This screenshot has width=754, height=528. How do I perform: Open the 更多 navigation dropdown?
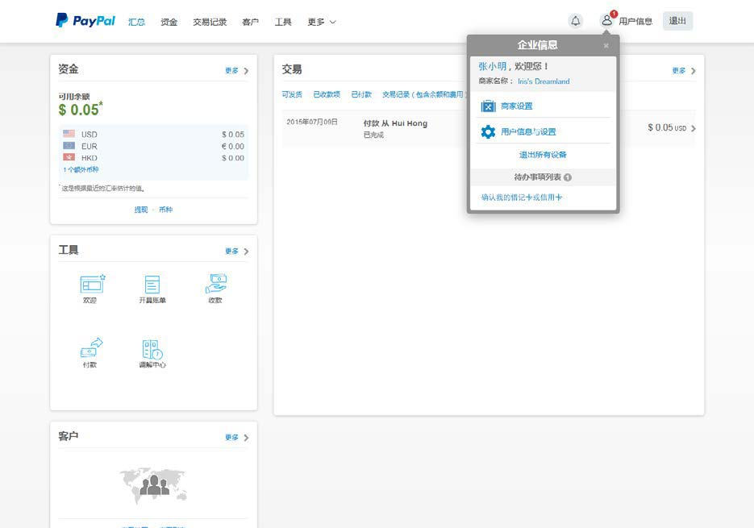pyautogui.click(x=319, y=22)
